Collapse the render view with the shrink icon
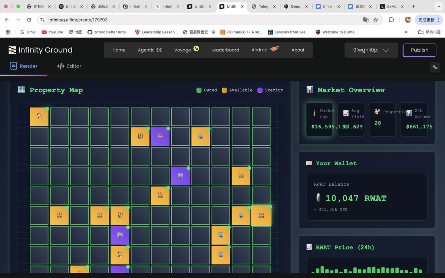The image size is (445, 278). pyautogui.click(x=435, y=67)
